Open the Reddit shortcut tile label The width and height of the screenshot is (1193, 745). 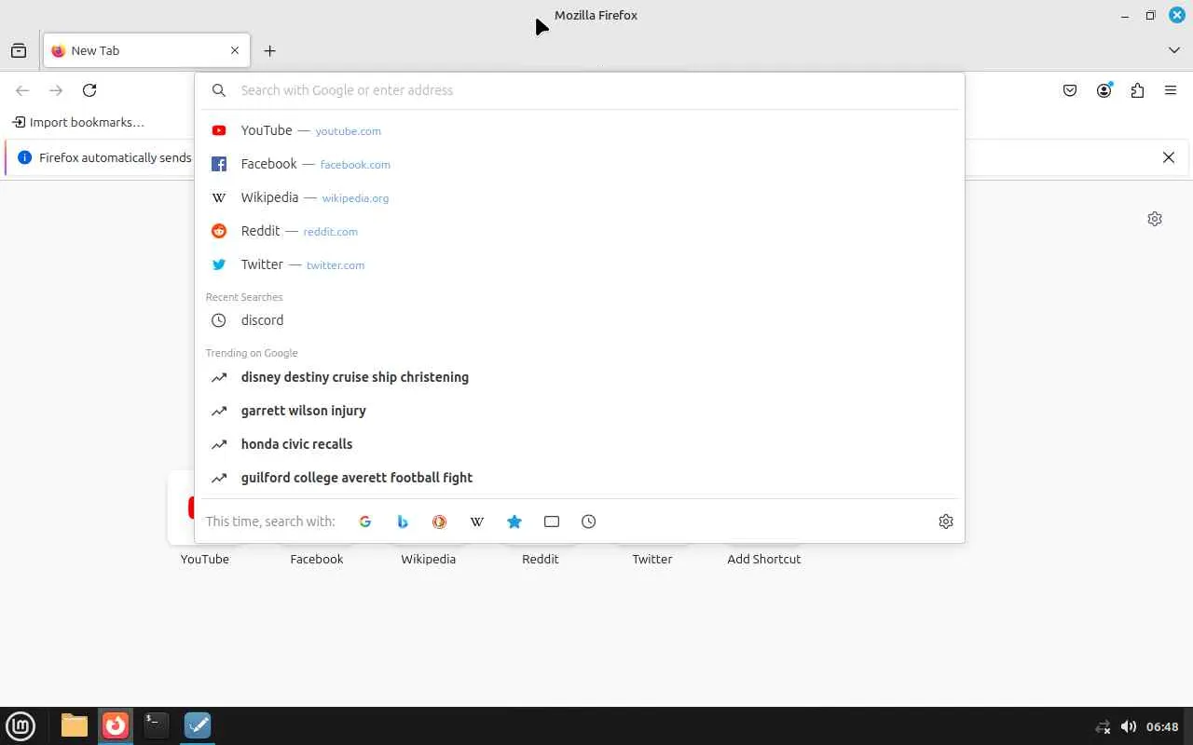tap(541, 559)
